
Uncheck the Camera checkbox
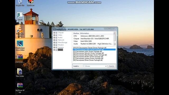(x=56, y=47)
